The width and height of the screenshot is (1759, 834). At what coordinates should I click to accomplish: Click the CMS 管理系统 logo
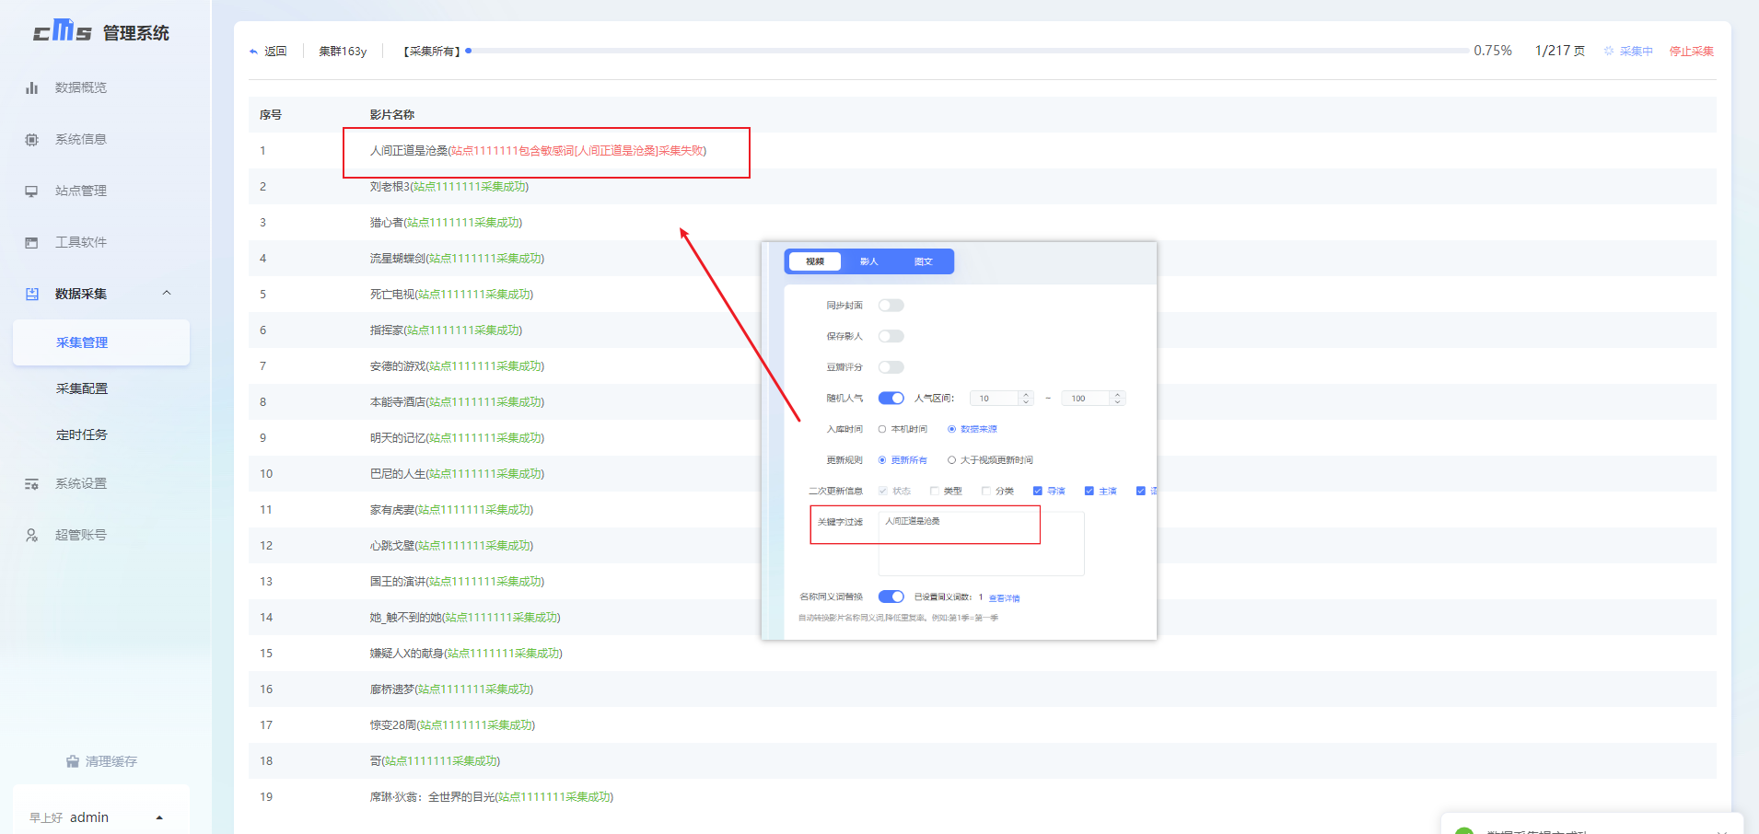101,31
